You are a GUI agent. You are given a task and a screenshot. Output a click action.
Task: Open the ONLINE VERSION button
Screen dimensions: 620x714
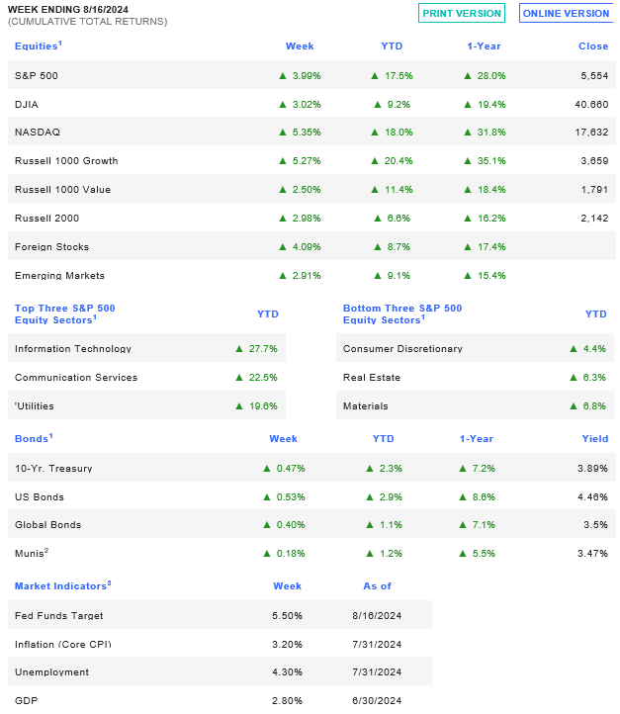coord(566,13)
